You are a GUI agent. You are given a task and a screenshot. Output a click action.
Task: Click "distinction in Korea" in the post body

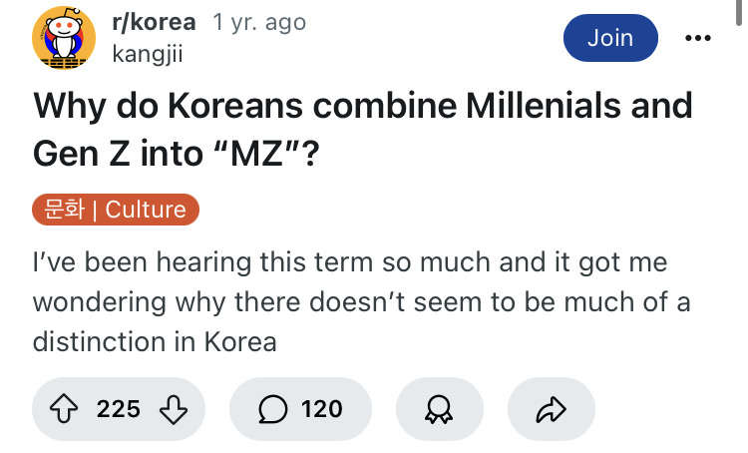pyautogui.click(x=155, y=340)
